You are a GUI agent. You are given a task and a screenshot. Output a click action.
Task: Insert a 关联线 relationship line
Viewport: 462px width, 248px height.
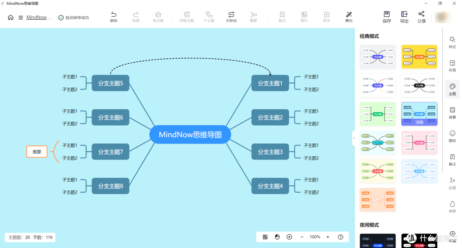tap(231, 17)
